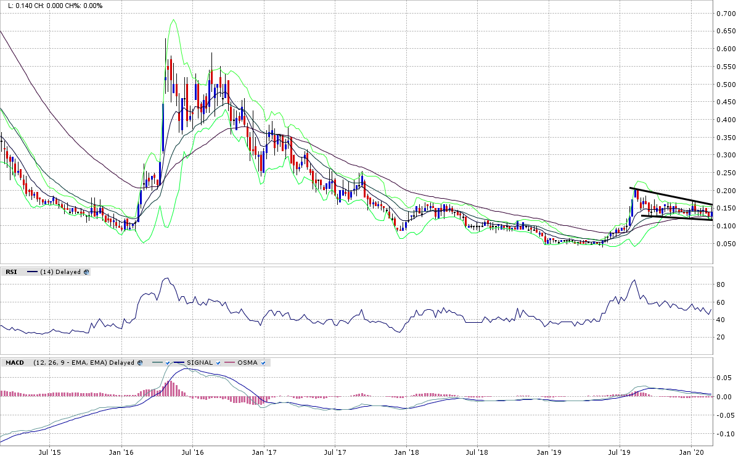Toggle the SIGNAL line checkbox

click(x=218, y=362)
